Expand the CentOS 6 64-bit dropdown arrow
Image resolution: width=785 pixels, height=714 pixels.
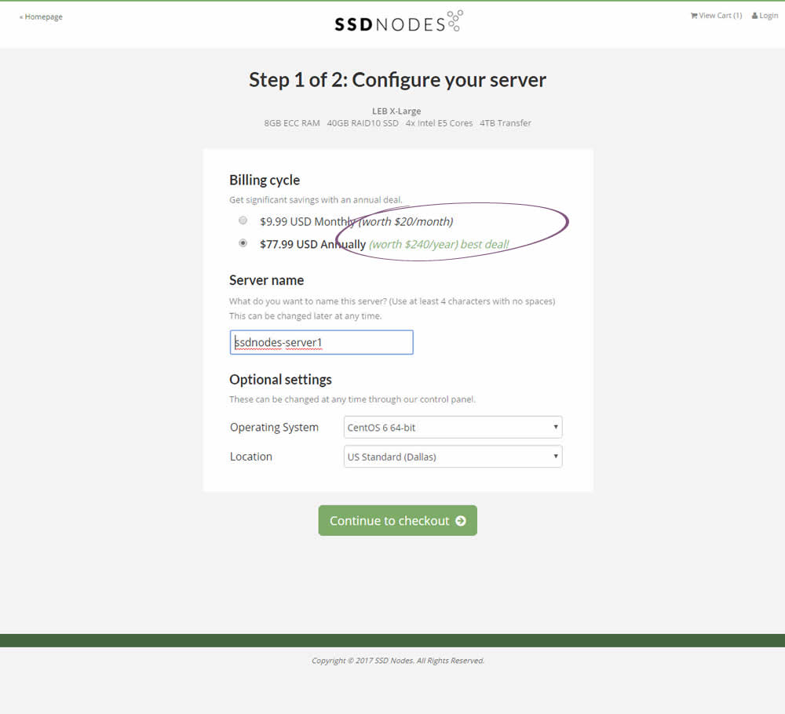point(555,428)
